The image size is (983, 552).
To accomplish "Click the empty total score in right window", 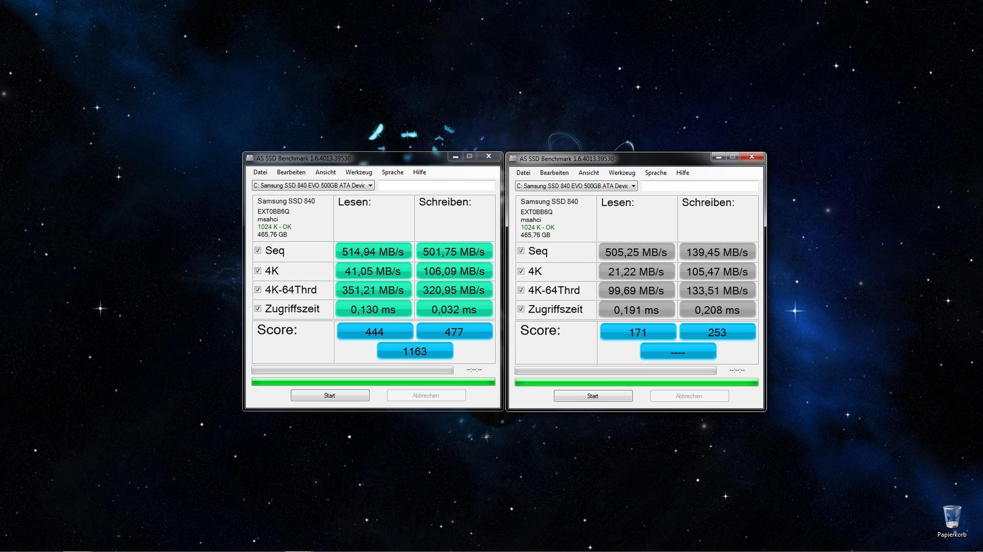I will (678, 352).
